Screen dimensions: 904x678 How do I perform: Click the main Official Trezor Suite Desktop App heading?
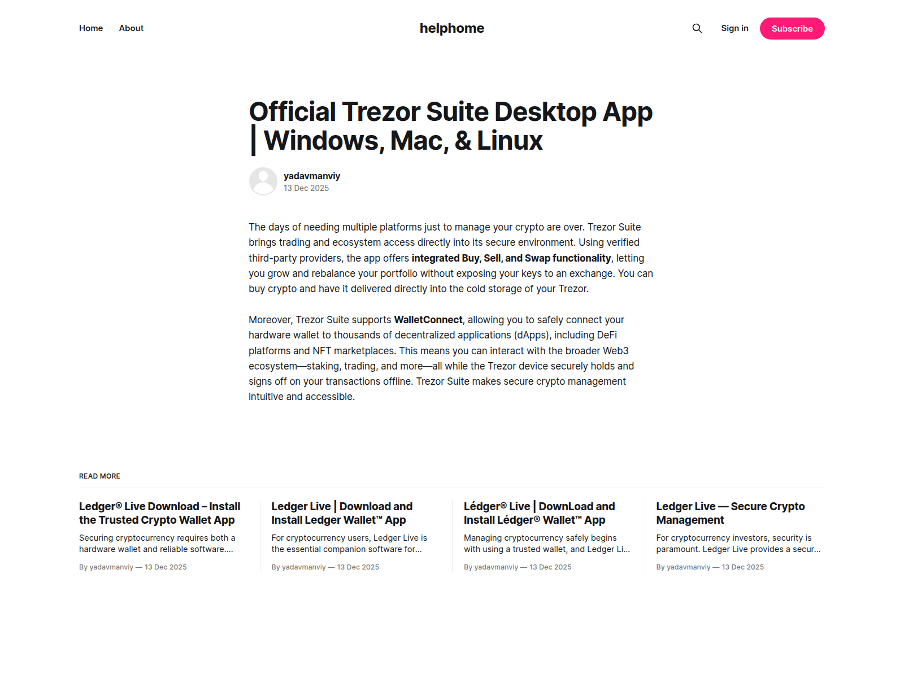451,126
